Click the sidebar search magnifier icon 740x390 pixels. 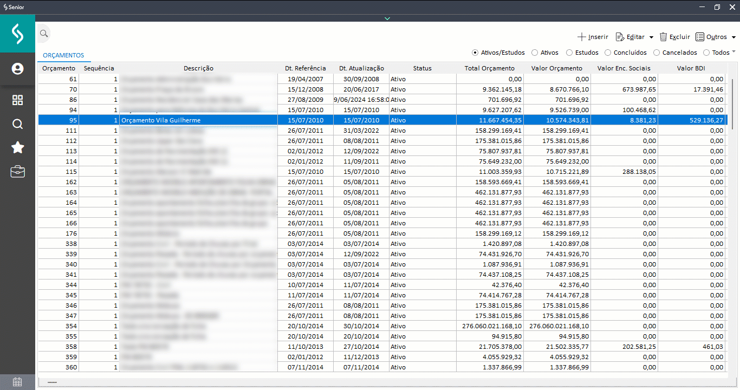(x=17, y=124)
